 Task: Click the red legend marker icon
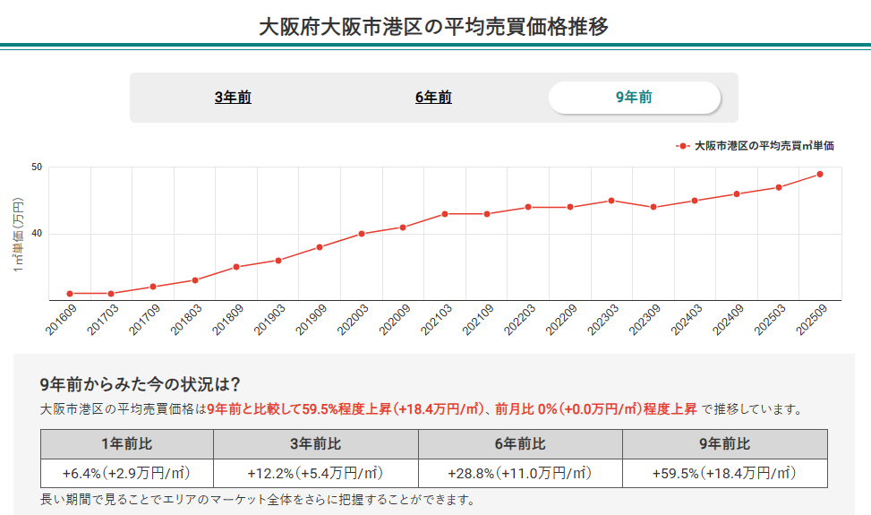(683, 145)
